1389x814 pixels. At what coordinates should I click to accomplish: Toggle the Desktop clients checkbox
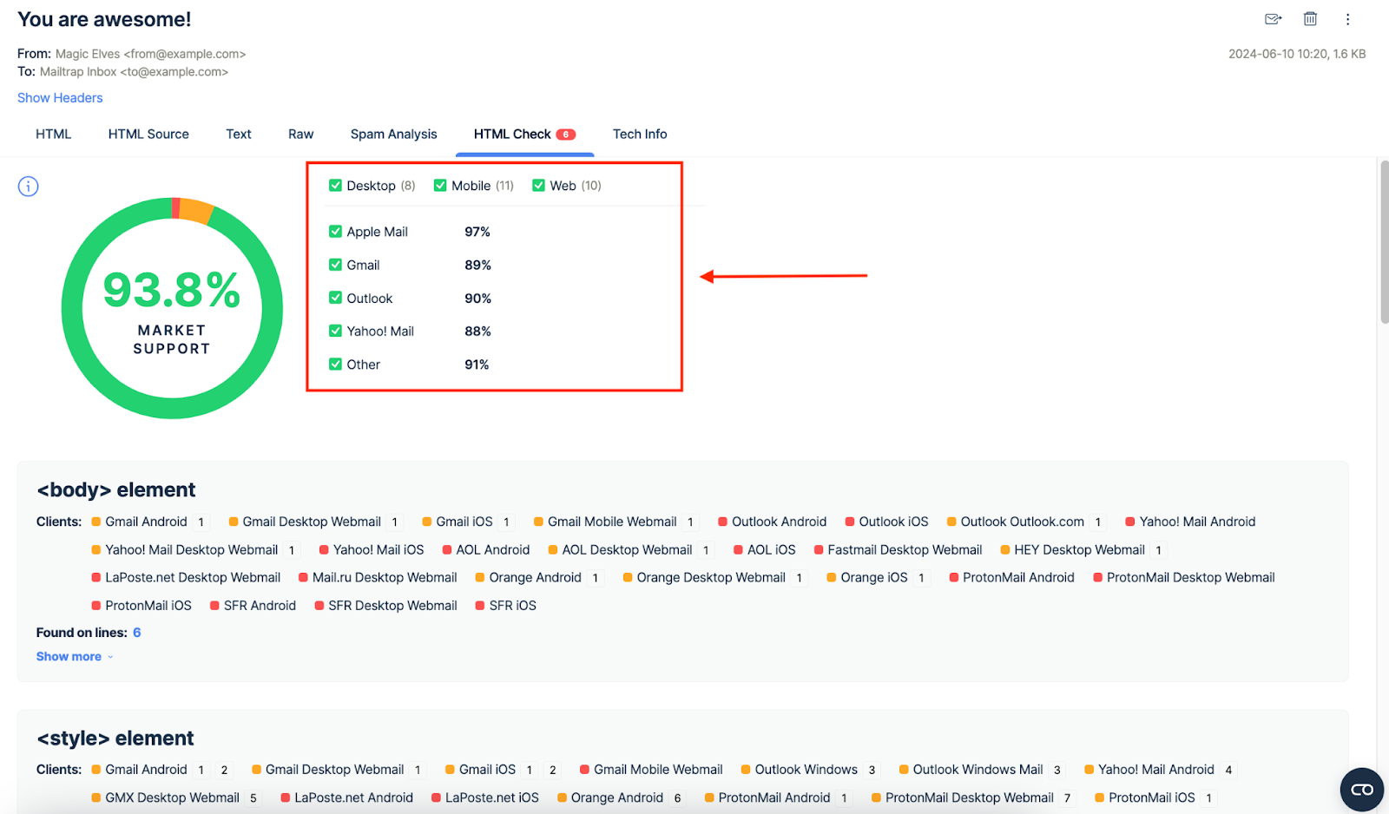pos(335,185)
